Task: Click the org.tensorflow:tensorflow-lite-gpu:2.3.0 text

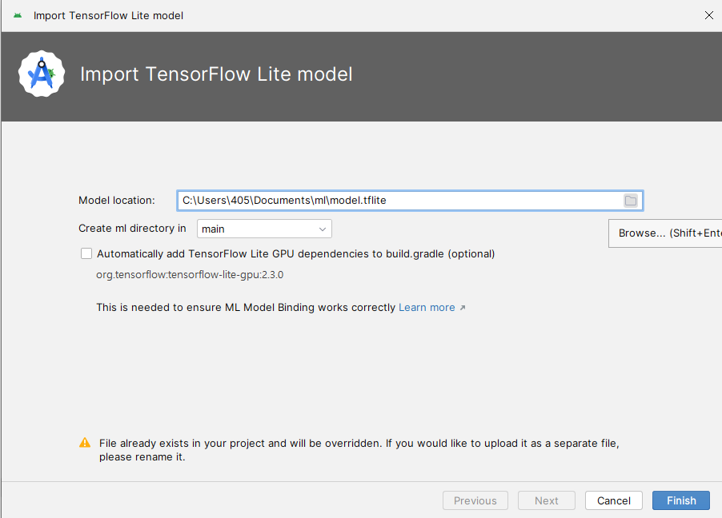Action: coord(190,275)
